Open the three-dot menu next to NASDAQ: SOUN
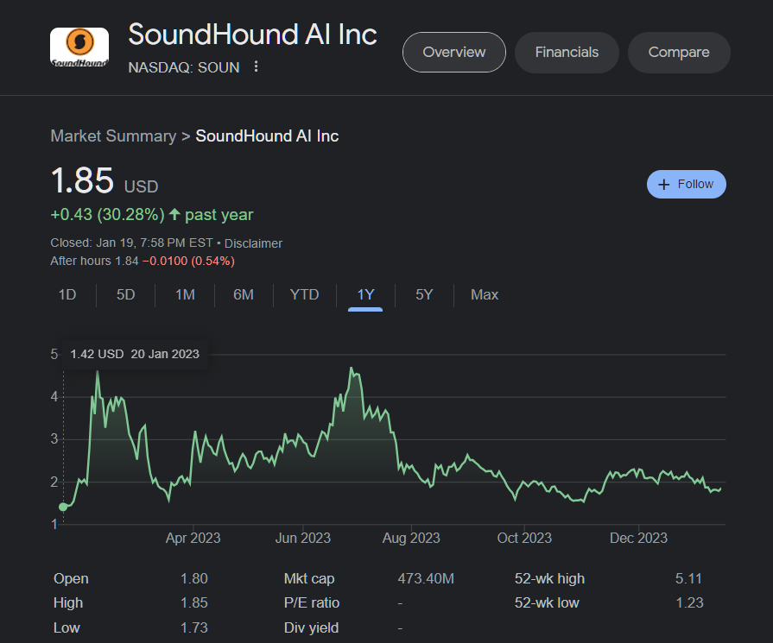Viewport: 773px width, 643px height. tap(256, 66)
